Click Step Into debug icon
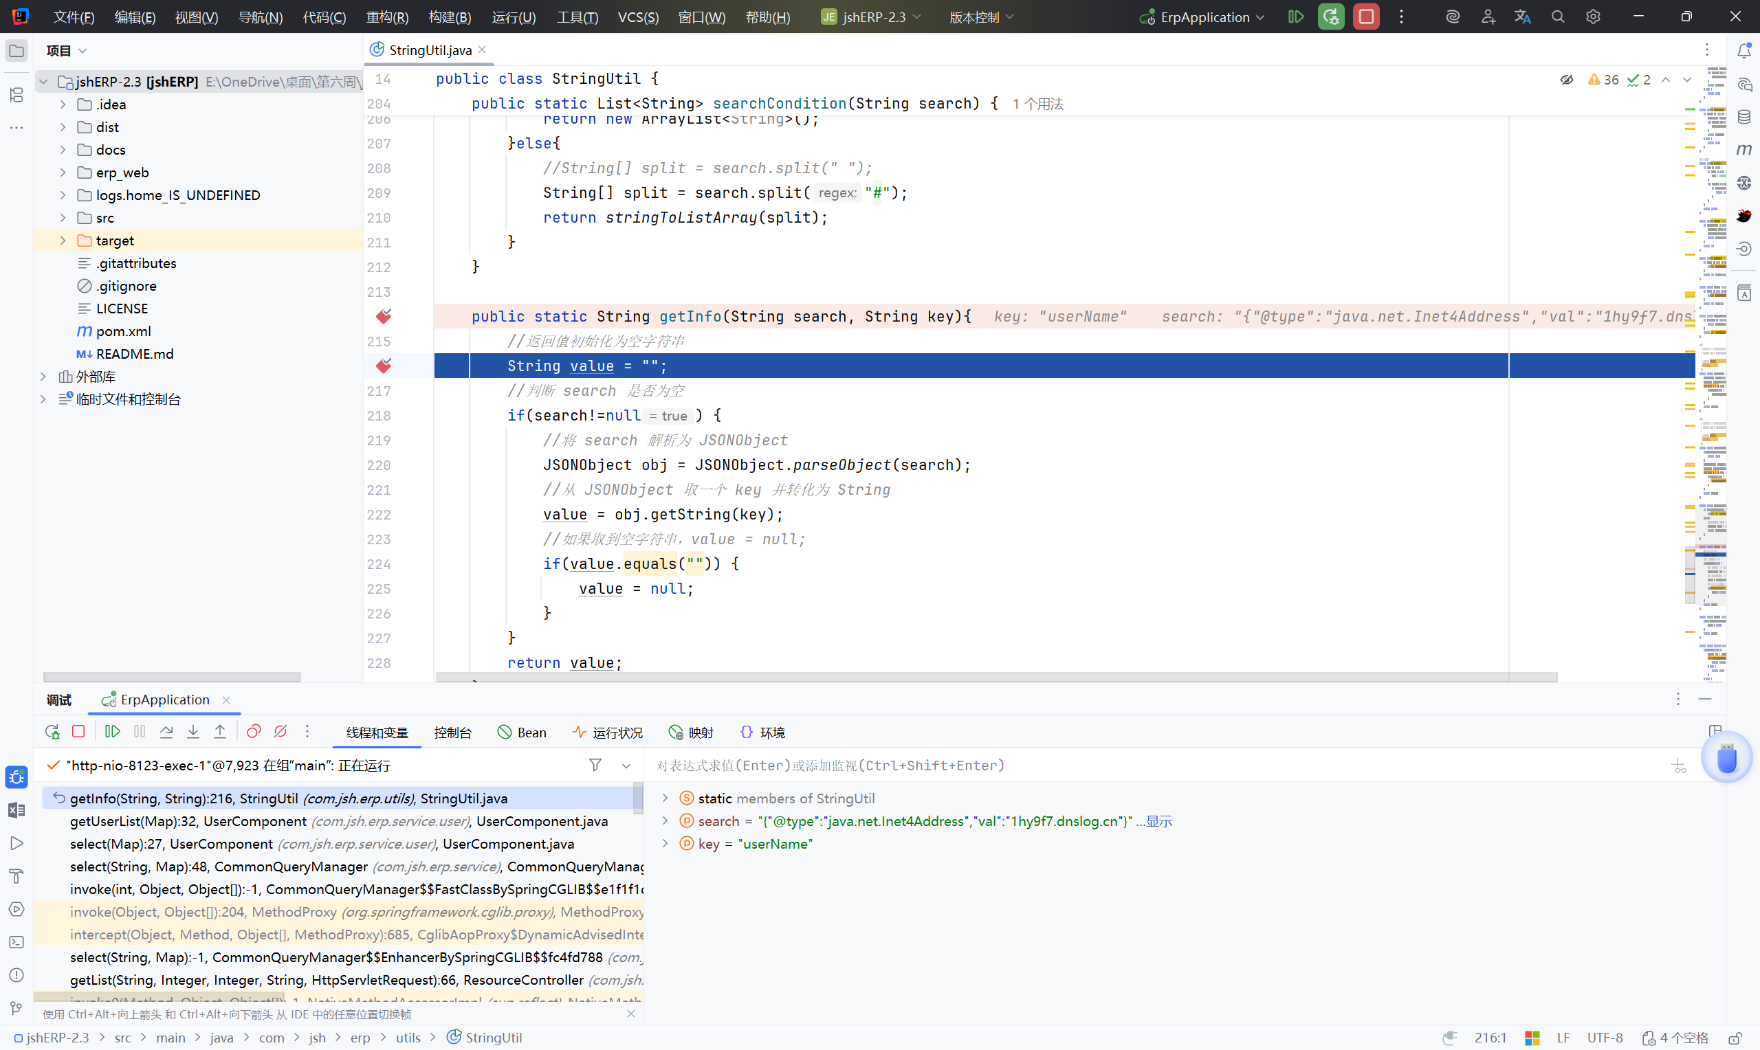1760x1050 pixels. pos(193,732)
